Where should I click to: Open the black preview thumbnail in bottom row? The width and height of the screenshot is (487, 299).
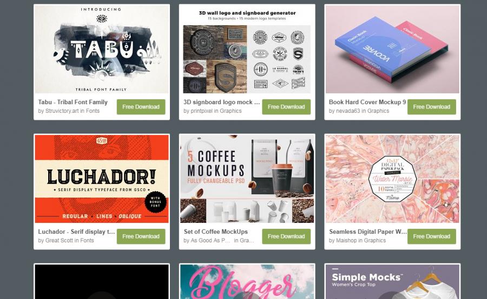click(x=102, y=282)
